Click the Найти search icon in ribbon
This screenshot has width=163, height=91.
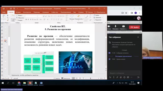[x=96, y=15]
